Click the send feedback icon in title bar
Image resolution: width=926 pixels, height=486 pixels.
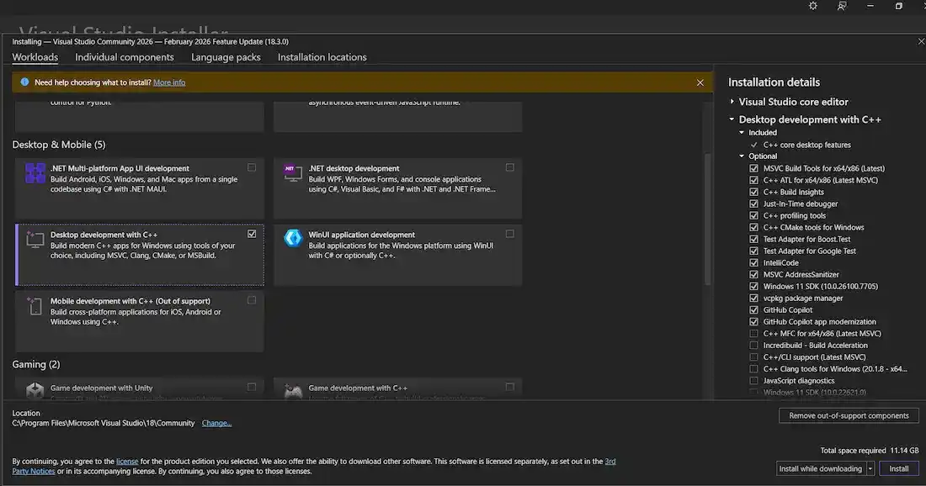842,6
